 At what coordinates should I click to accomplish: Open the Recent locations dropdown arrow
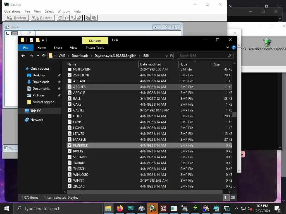[x=38, y=56]
